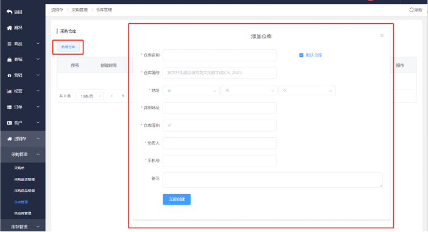The height and width of the screenshot is (232, 428).
Task: Open the 市 city dropdown
Action: [x=249, y=90]
